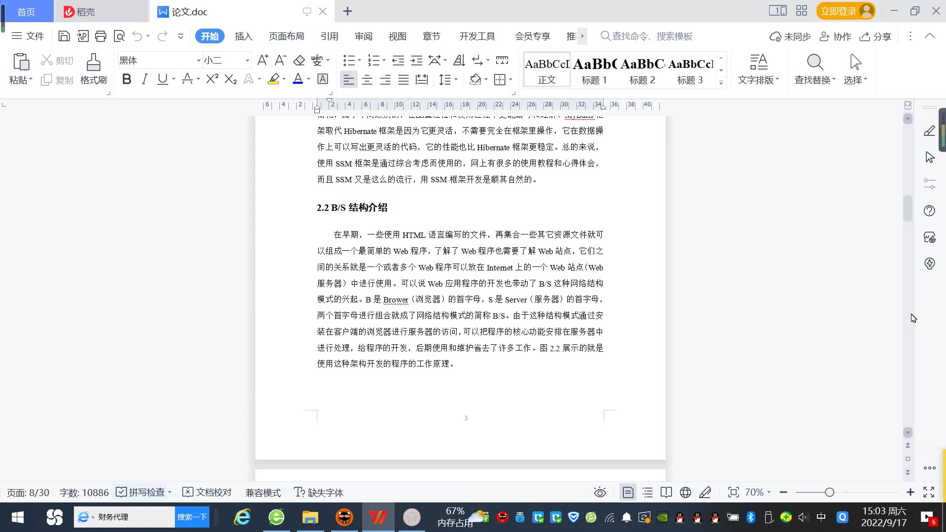This screenshot has width=946, height=532.
Task: Decrease paragraph indent
Action: tap(398, 60)
